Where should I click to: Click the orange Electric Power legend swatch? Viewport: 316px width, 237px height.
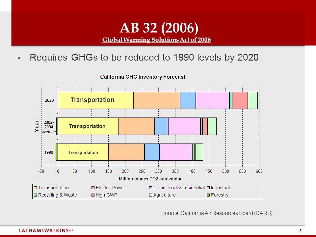pos(93,188)
